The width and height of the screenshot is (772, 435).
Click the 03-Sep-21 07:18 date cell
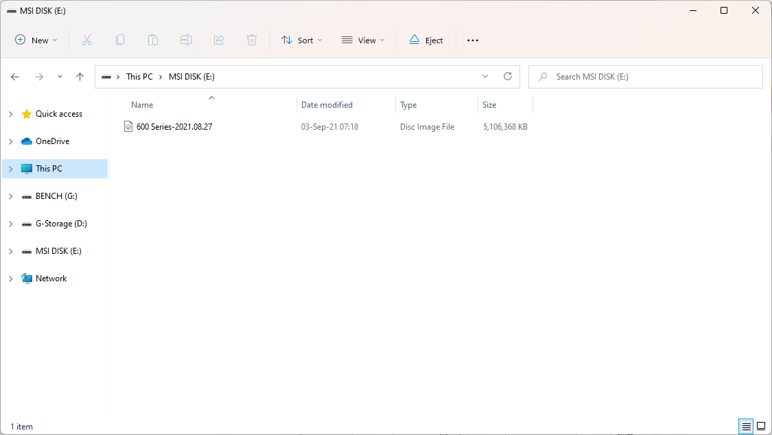click(329, 126)
